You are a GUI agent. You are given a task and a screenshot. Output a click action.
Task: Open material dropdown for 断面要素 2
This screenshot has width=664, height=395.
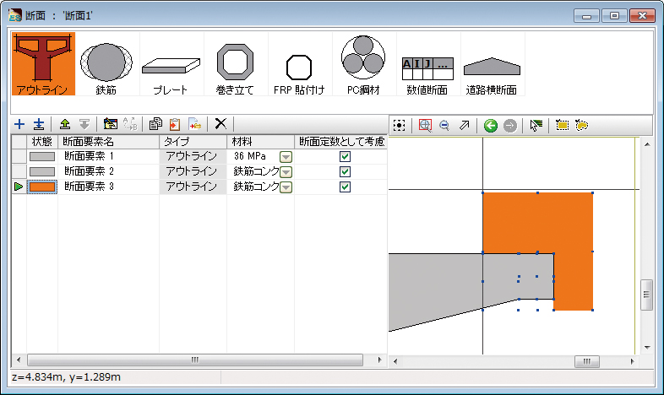pyautogui.click(x=286, y=172)
